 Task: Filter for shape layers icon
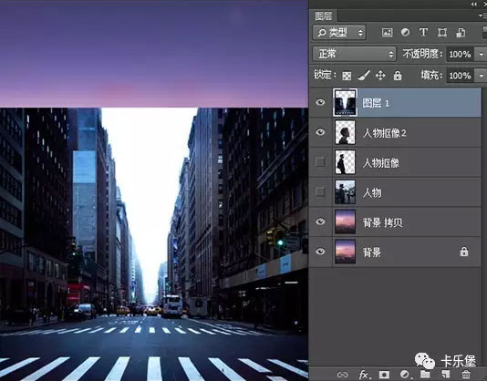(x=442, y=32)
